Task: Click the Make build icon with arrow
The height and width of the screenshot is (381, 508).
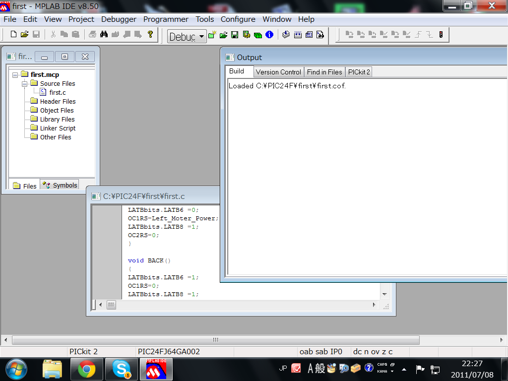Action: pos(286,34)
